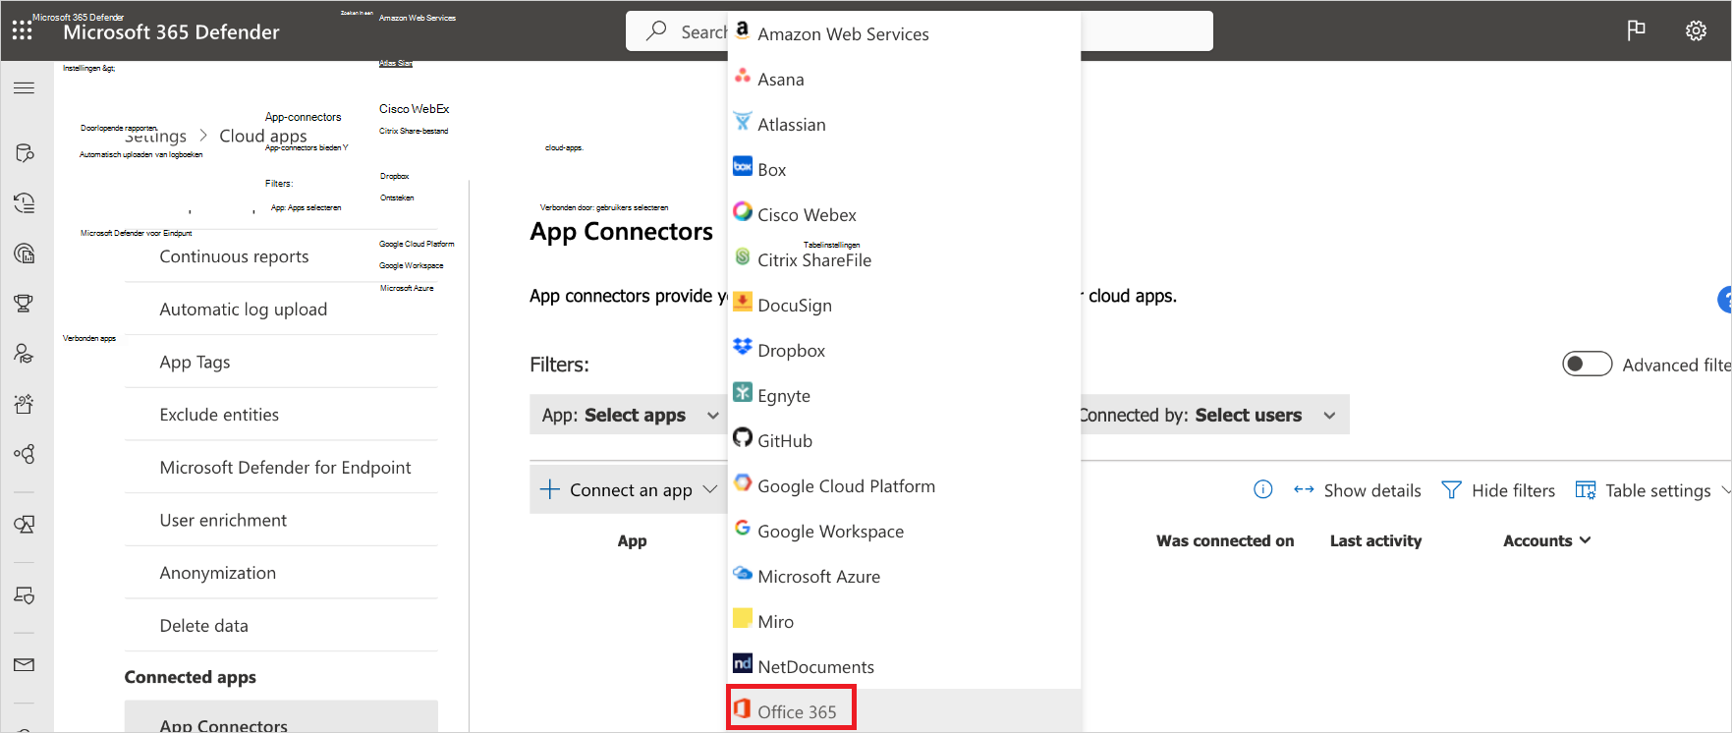
Task: Click Show details button
Action: point(1357,489)
